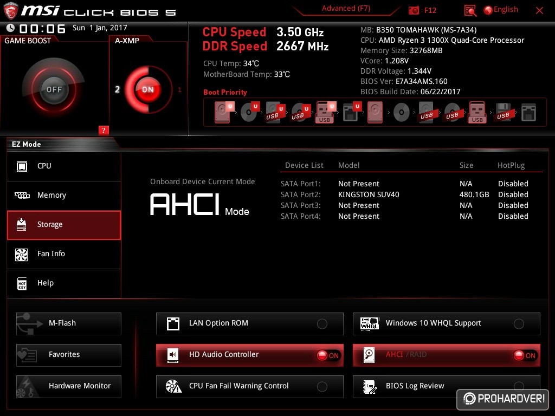Image resolution: width=555 pixels, height=416 pixels.
Task: Open the CPU section in EZ Mode
Action: pos(64,166)
